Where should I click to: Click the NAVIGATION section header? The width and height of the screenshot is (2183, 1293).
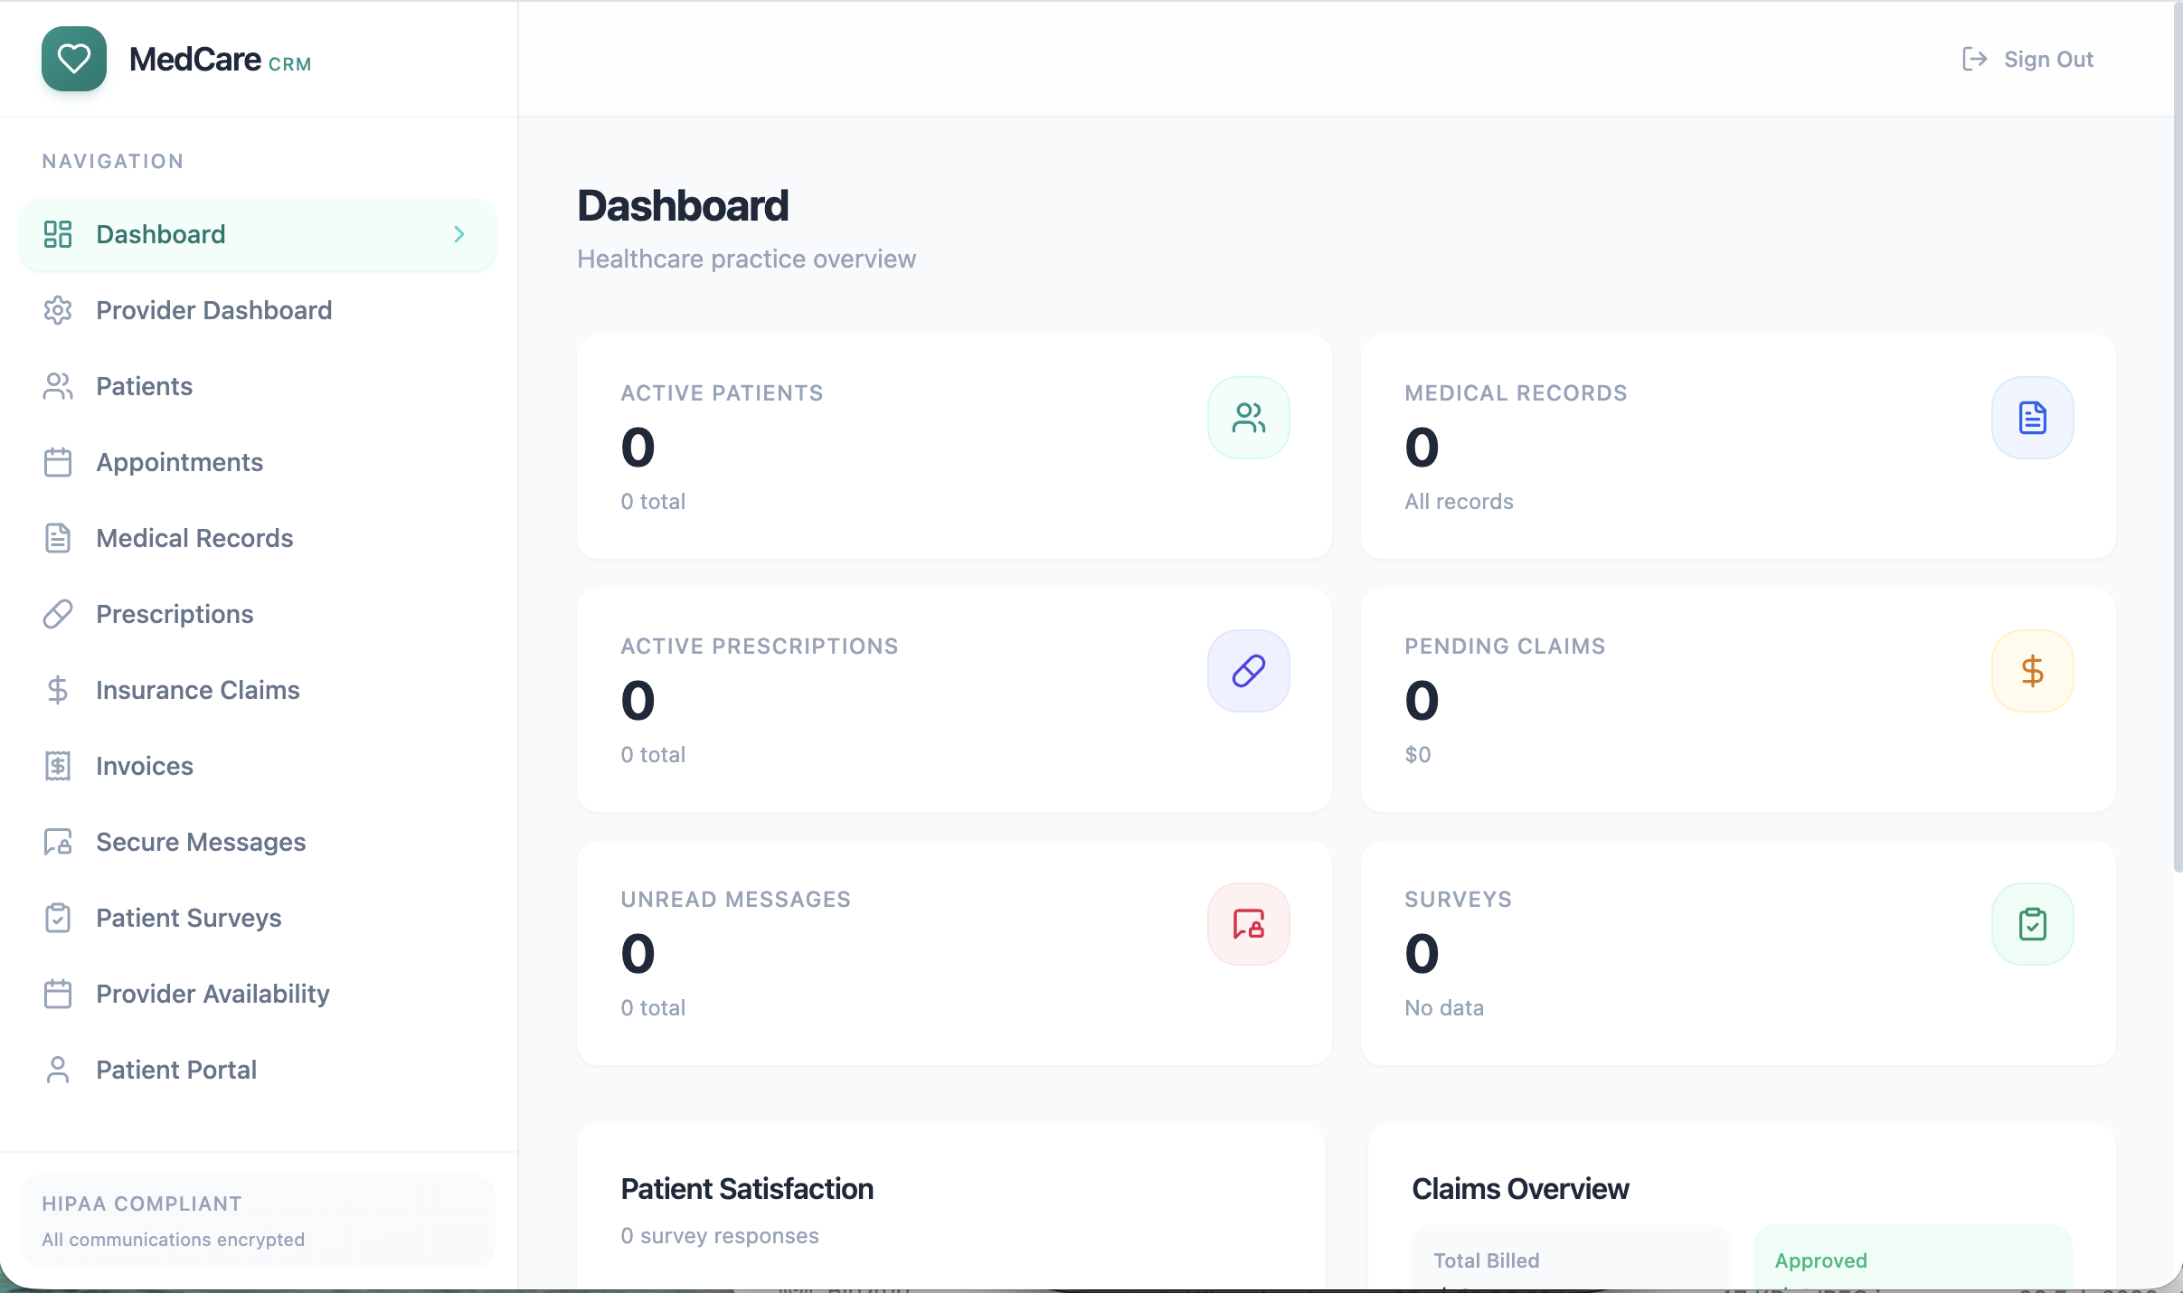[x=113, y=161]
